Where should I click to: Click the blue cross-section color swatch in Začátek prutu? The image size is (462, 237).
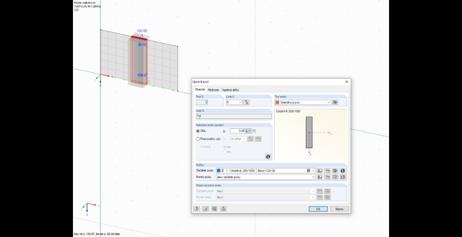pyautogui.click(x=218, y=171)
